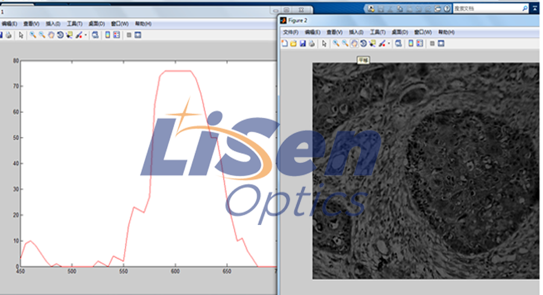The width and height of the screenshot is (543, 295).
Task: Select Edit Plot arrow in Figure 1
Action: tap(21, 35)
